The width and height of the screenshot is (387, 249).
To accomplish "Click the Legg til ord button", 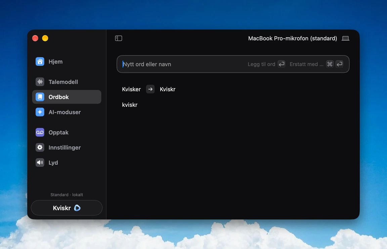I will point(266,64).
